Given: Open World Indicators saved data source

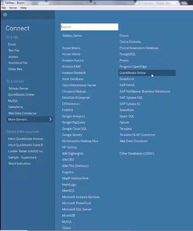Looking at the screenshot, I should click(x=19, y=164).
